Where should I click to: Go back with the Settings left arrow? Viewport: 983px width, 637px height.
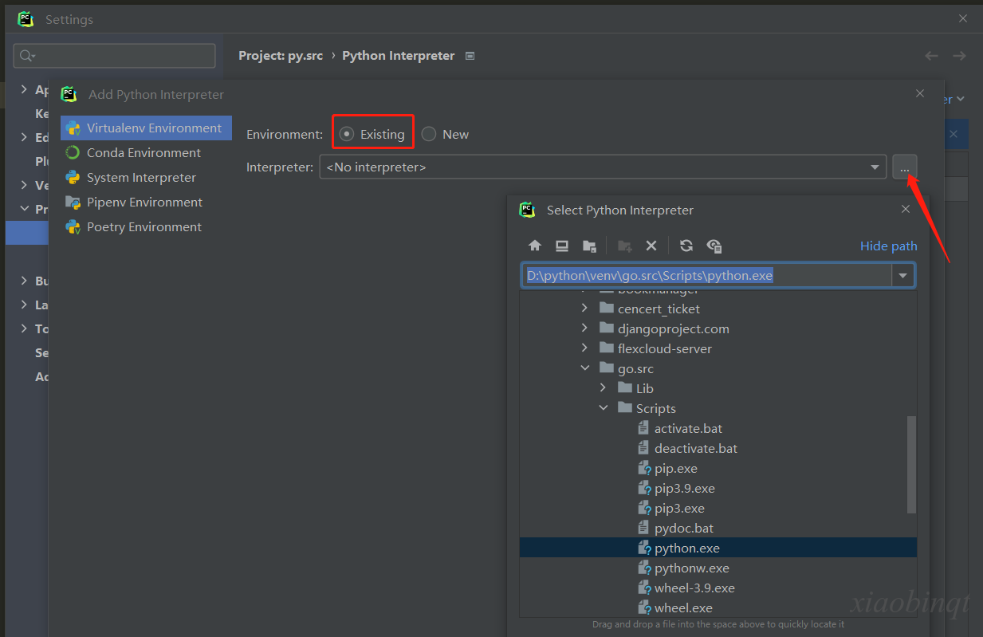(931, 56)
